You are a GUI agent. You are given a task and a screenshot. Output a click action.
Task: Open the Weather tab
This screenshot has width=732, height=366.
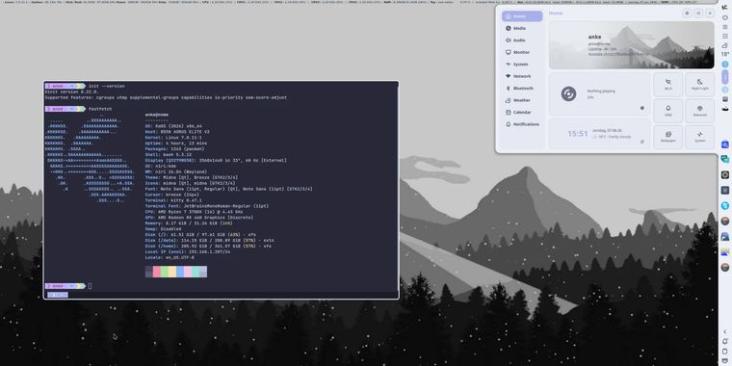pos(522,100)
